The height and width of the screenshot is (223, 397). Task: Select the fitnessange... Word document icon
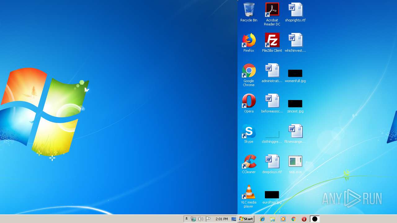[x=295, y=134]
